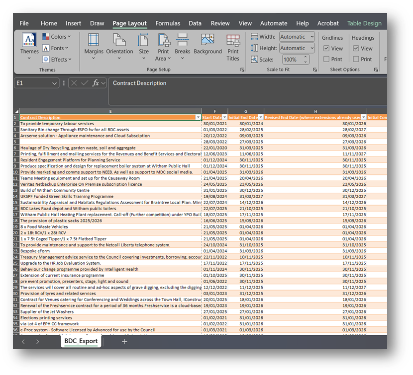
Task: Toggle Headings View checkbox
Action: click(356, 49)
